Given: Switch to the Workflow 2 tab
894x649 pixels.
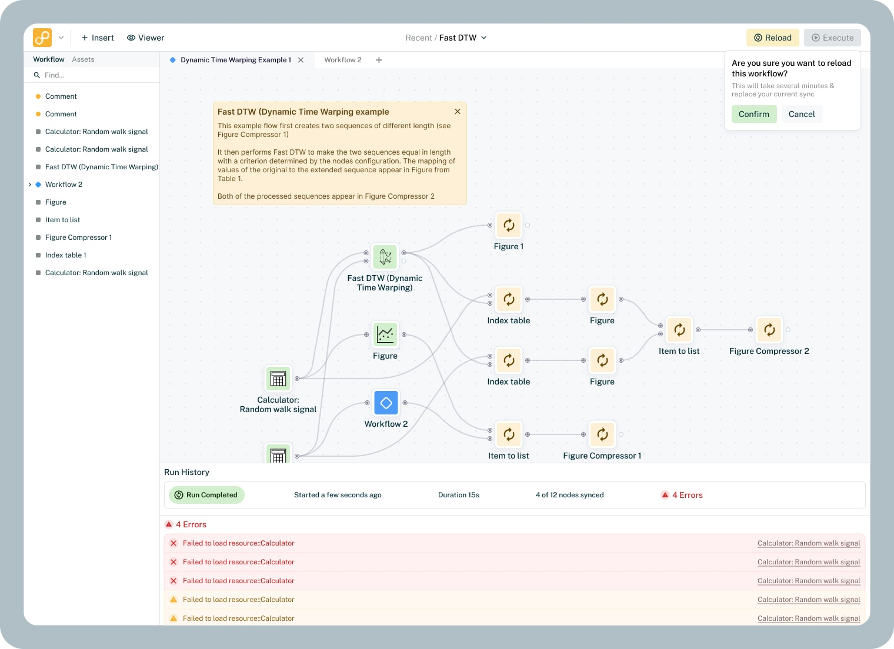Looking at the screenshot, I should [343, 60].
